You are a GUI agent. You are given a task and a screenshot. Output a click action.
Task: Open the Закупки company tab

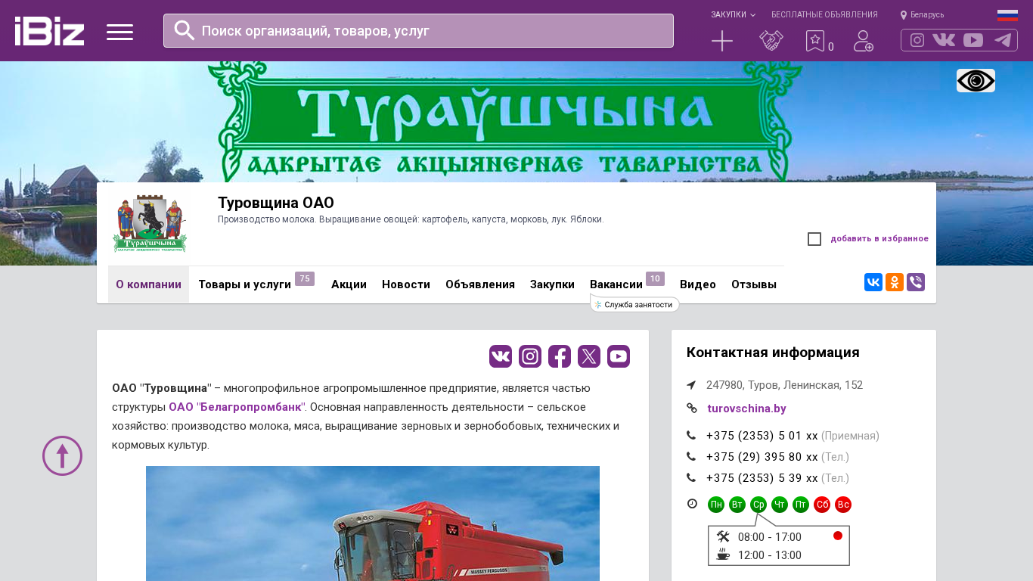click(x=552, y=284)
